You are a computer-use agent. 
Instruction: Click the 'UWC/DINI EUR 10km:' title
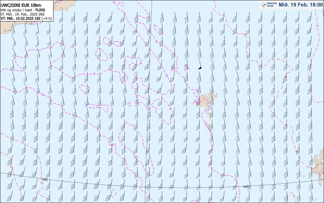click(x=21, y=6)
